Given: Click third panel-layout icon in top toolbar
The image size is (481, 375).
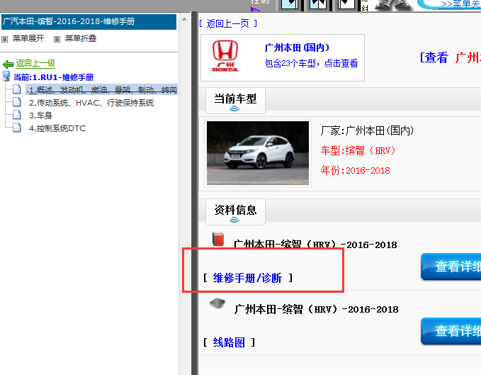Looking at the screenshot, I should [x=346, y=4].
